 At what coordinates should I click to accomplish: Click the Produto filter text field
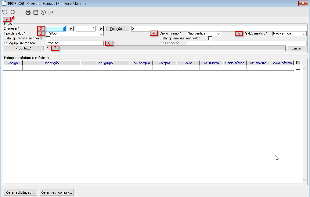166,48
